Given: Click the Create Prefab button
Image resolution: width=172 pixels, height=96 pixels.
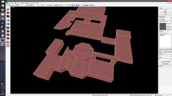Looking at the screenshot, I should click(165, 64).
